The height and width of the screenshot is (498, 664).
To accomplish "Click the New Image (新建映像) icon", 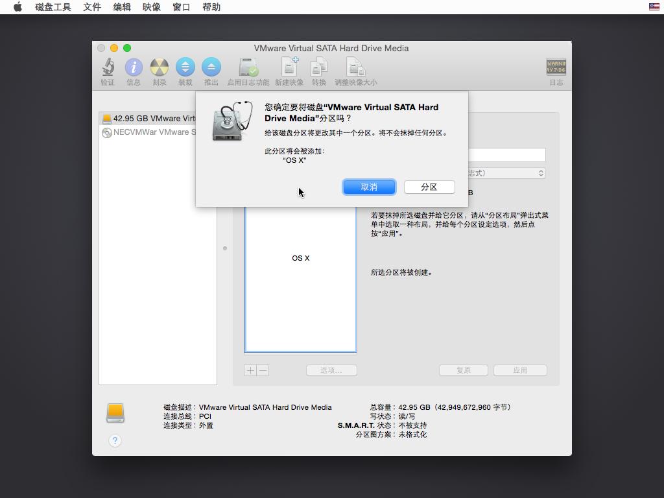I will 289,67.
